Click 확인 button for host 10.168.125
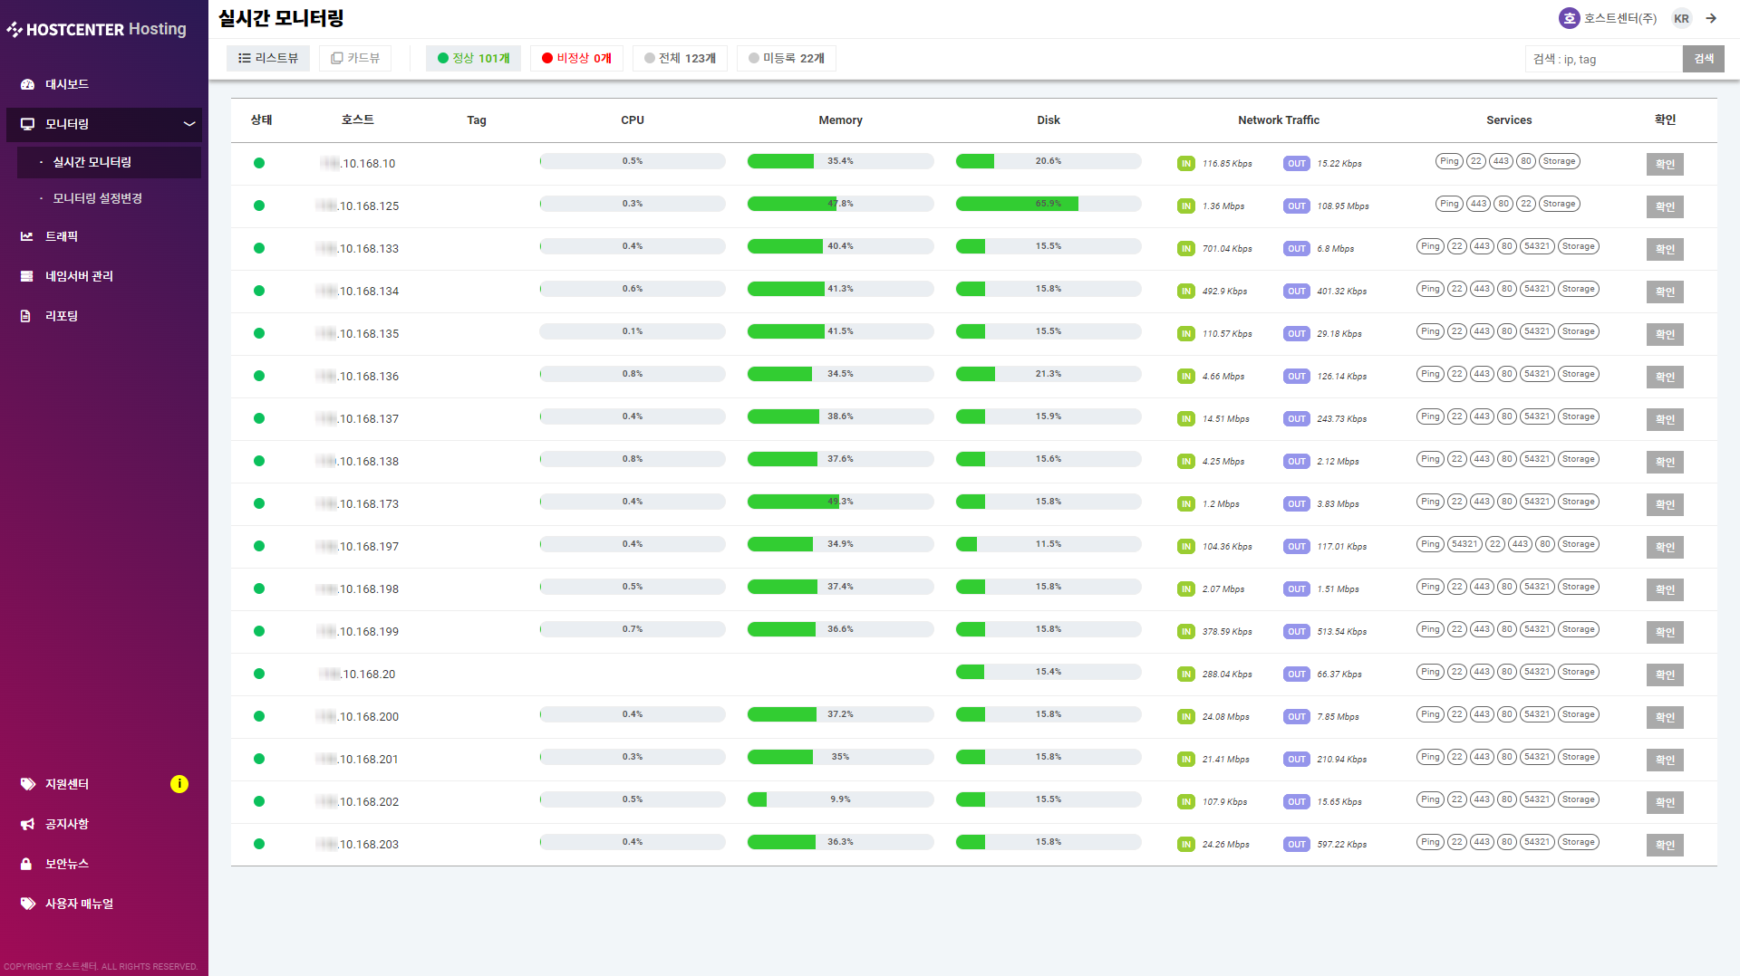The image size is (1740, 976). pyautogui.click(x=1665, y=206)
